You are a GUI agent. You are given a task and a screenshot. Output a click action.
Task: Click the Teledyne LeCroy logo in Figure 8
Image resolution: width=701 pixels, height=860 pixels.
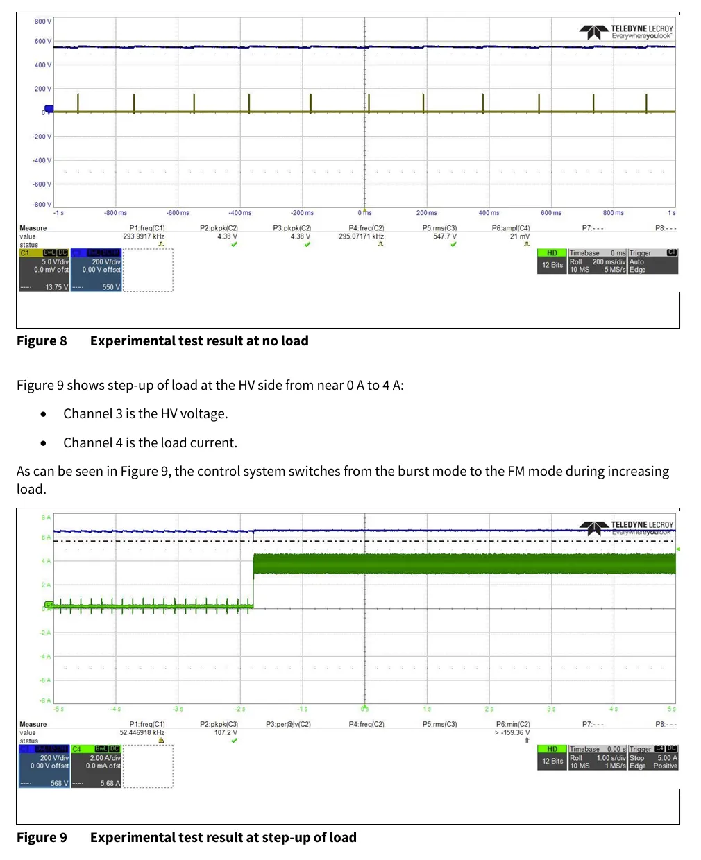point(626,33)
